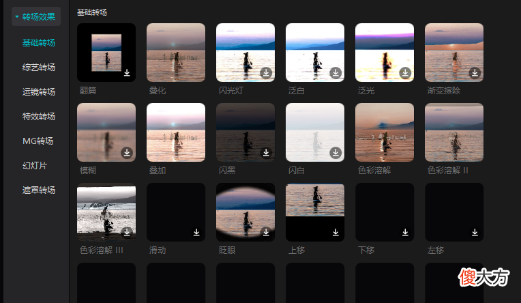This screenshot has width=521, height=303.
Task: Download the 模糊 transition
Action: pos(127,152)
